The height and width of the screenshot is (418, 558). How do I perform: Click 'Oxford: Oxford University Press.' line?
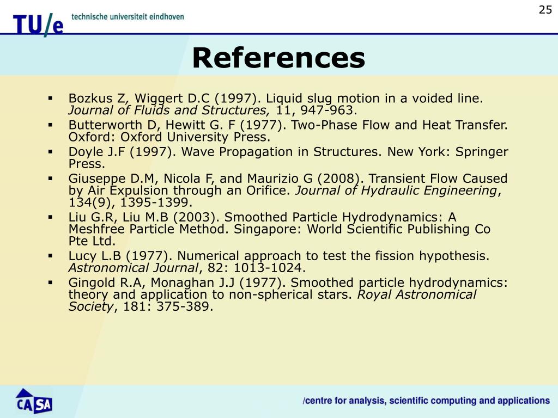pyautogui.click(x=169, y=137)
